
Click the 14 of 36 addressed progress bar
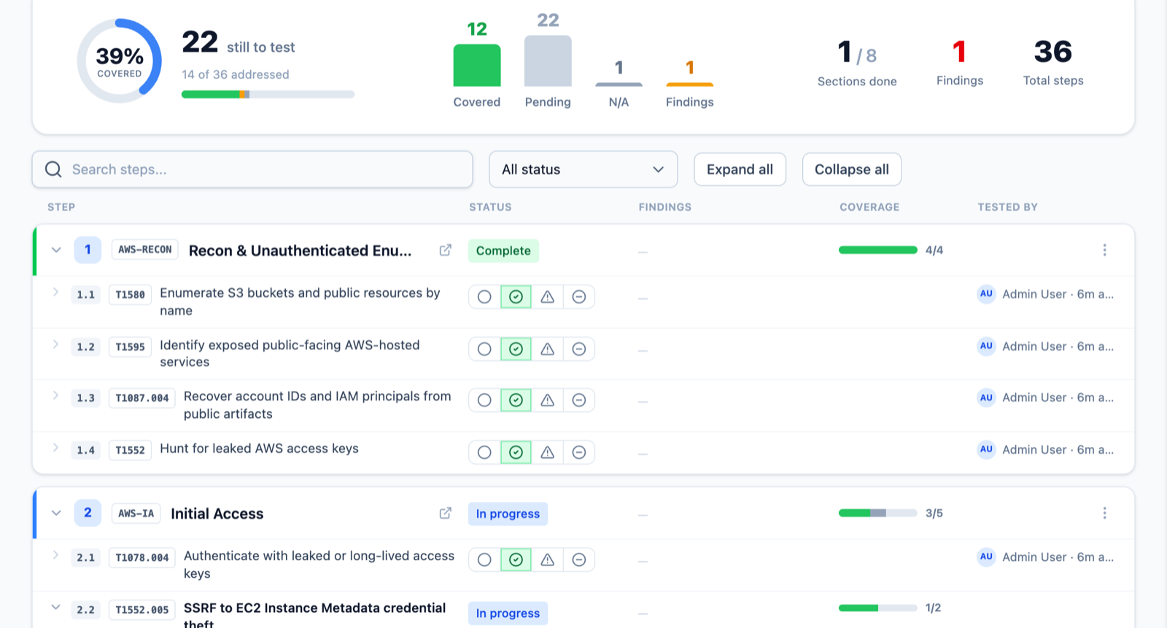(x=268, y=94)
